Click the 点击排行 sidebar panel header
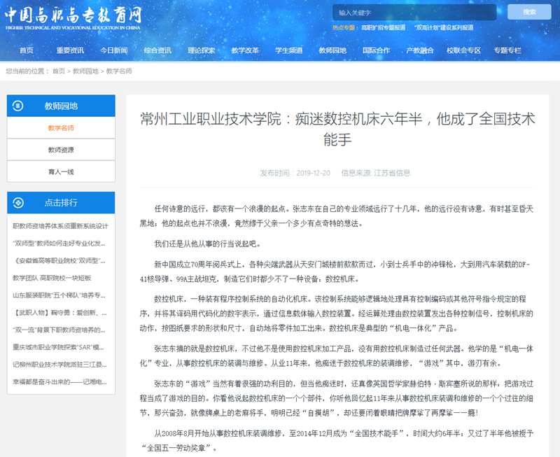 tap(61, 202)
